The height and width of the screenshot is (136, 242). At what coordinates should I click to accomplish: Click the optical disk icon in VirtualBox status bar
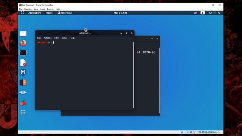point(185,132)
